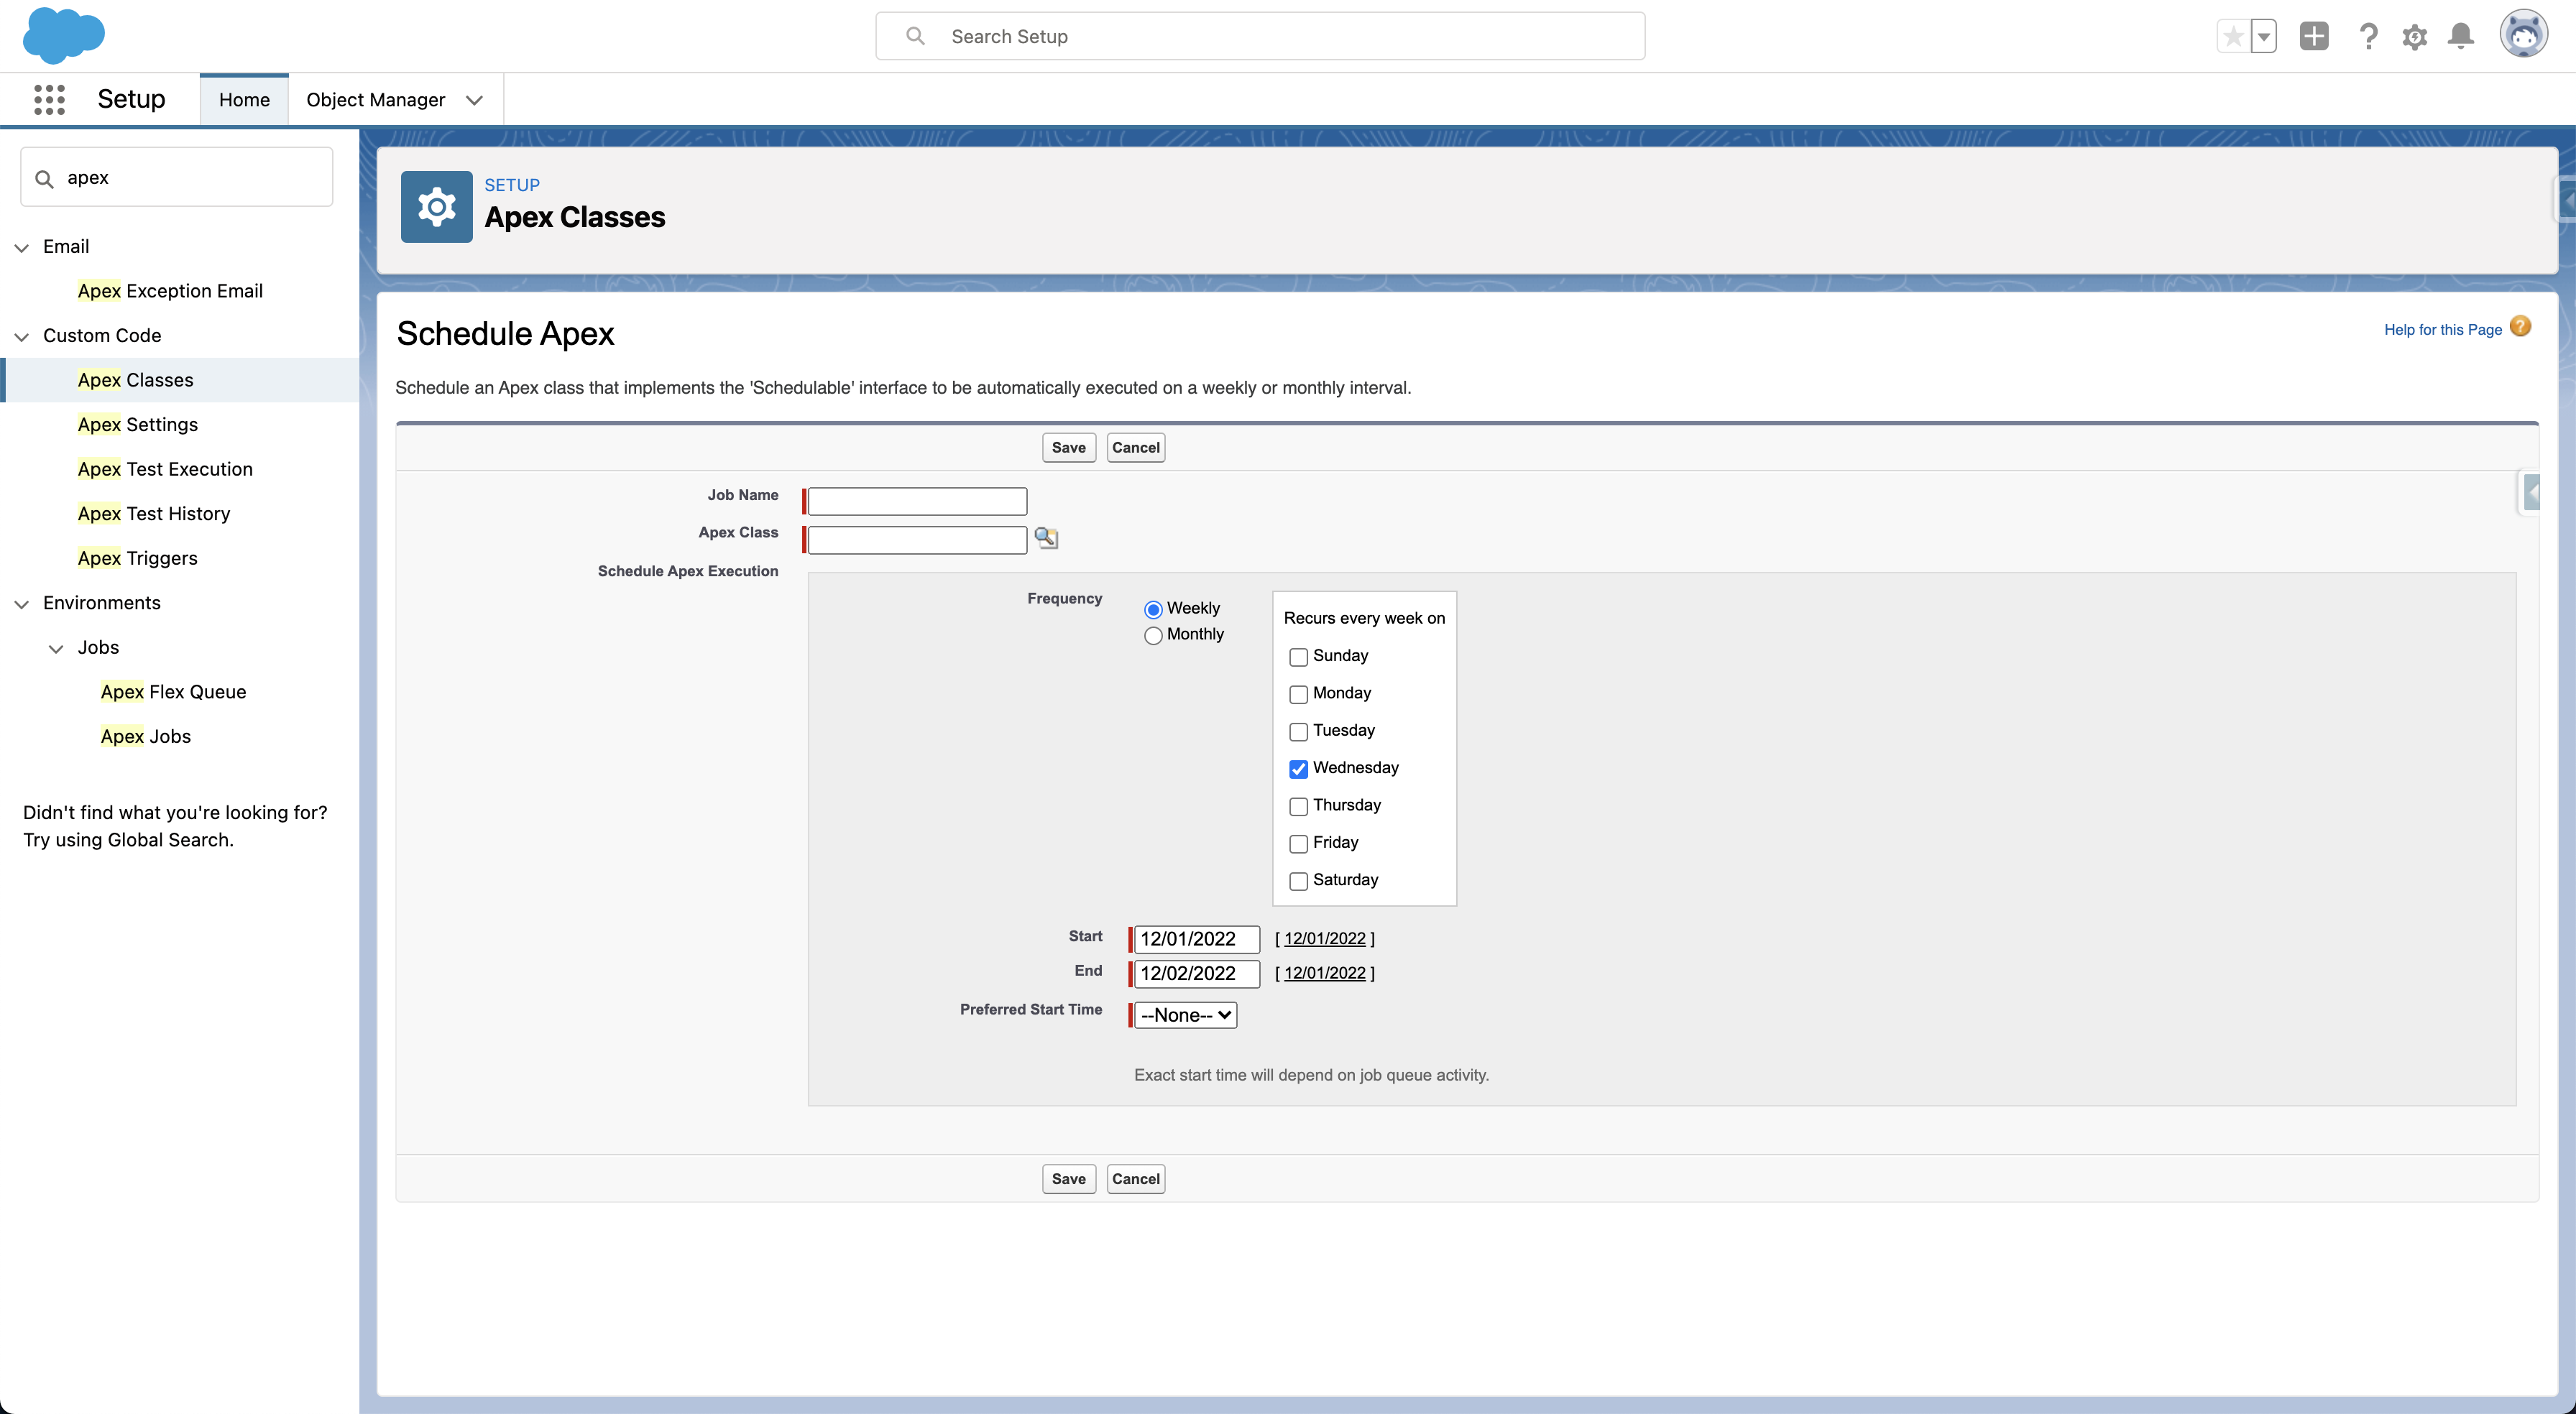Collapse the Jobs subsection
Image resolution: width=2576 pixels, height=1414 pixels.
(x=56, y=649)
